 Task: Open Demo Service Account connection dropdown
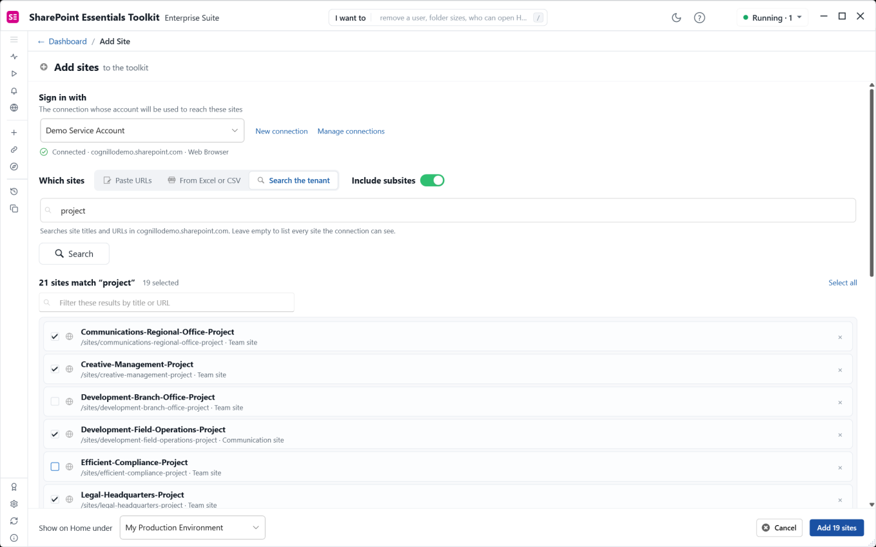point(142,130)
